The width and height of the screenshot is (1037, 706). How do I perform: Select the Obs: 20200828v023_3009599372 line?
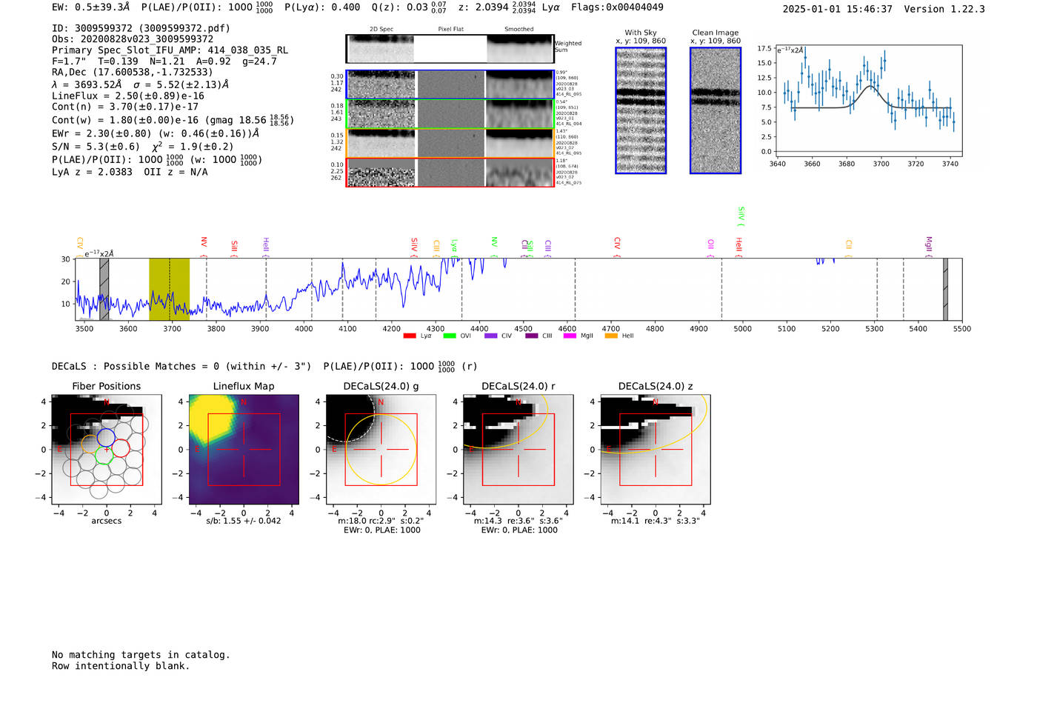[x=133, y=39]
